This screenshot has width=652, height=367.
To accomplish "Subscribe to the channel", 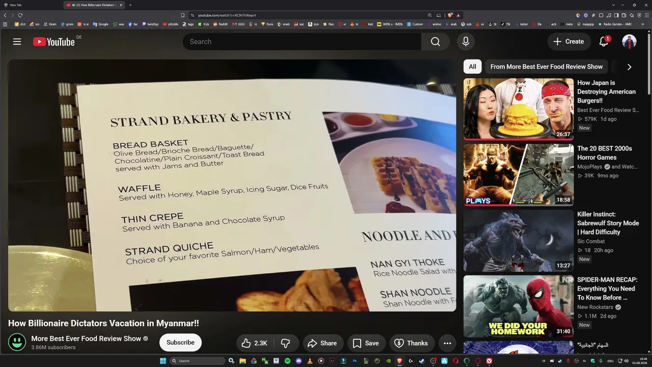I will coord(180,343).
